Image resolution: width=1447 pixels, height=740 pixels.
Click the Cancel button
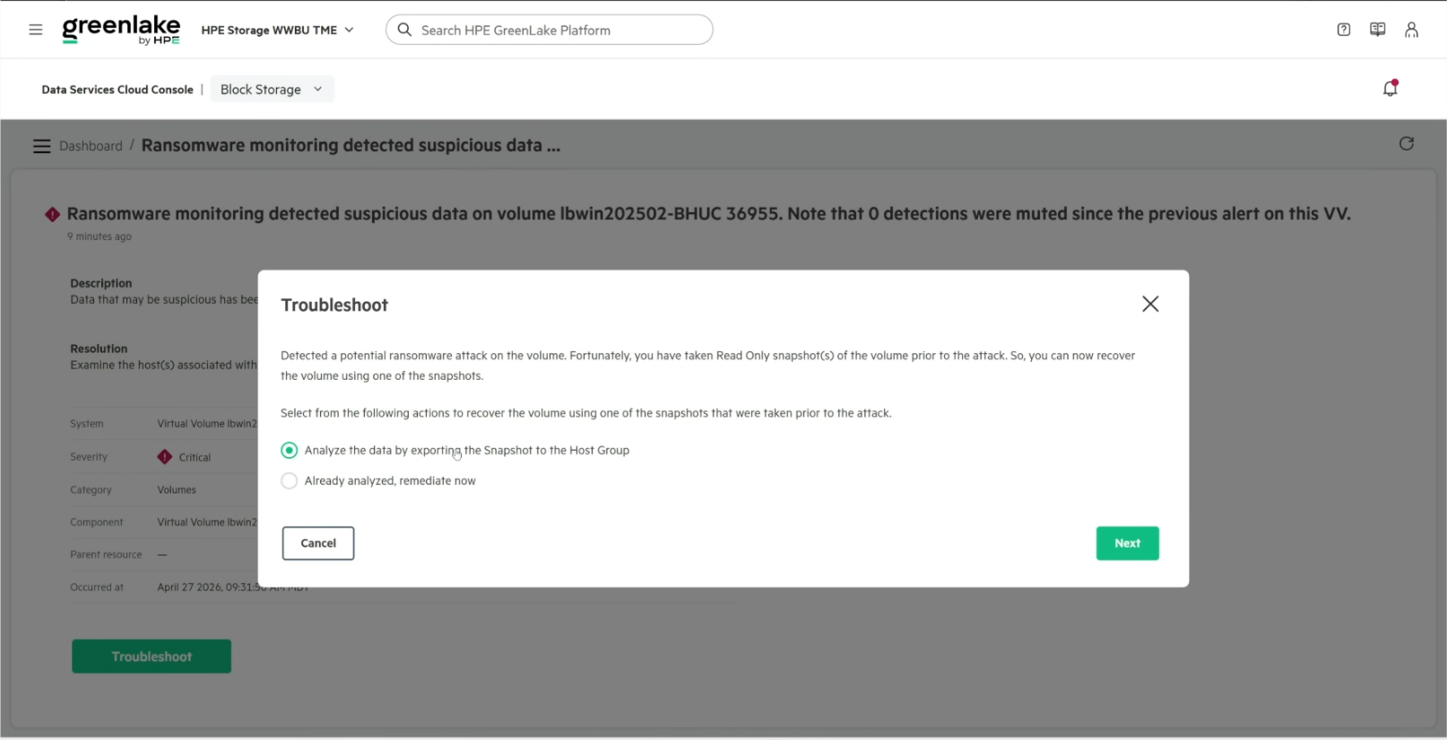coord(318,543)
